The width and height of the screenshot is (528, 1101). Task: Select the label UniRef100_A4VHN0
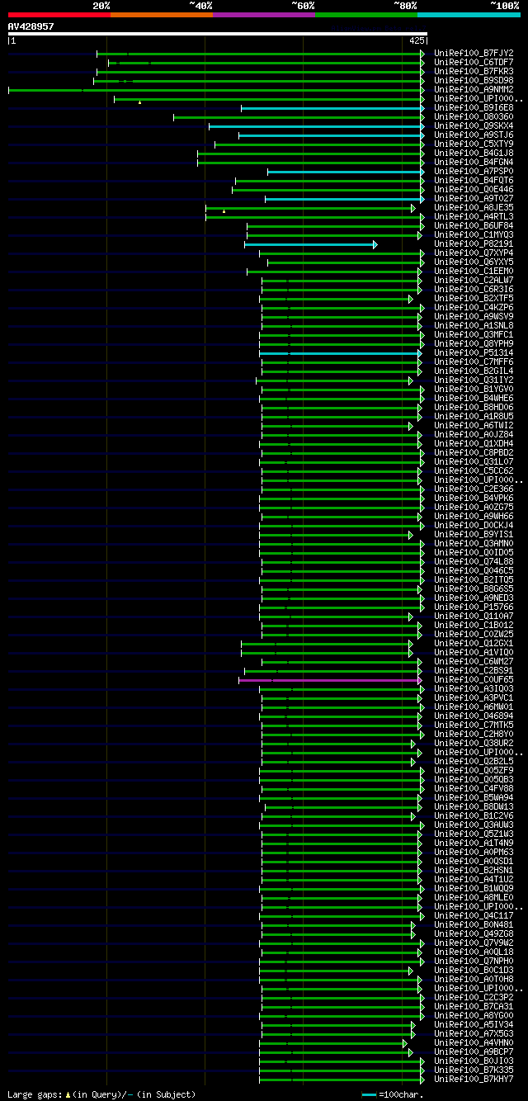click(x=474, y=1043)
